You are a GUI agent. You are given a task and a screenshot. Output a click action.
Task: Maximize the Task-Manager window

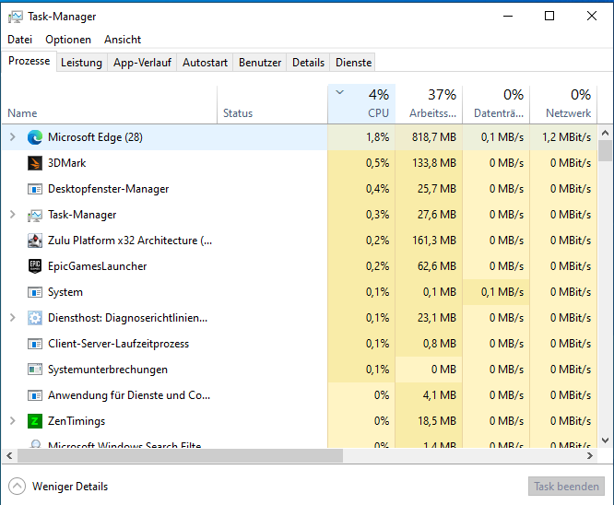[549, 16]
